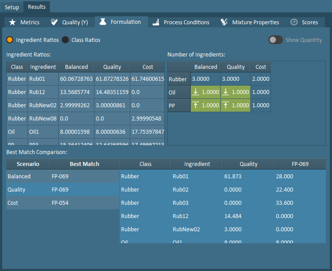This screenshot has height=271, width=332.
Task: Click the Quality (Y) tab icon
Action: pyautogui.click(x=54, y=22)
